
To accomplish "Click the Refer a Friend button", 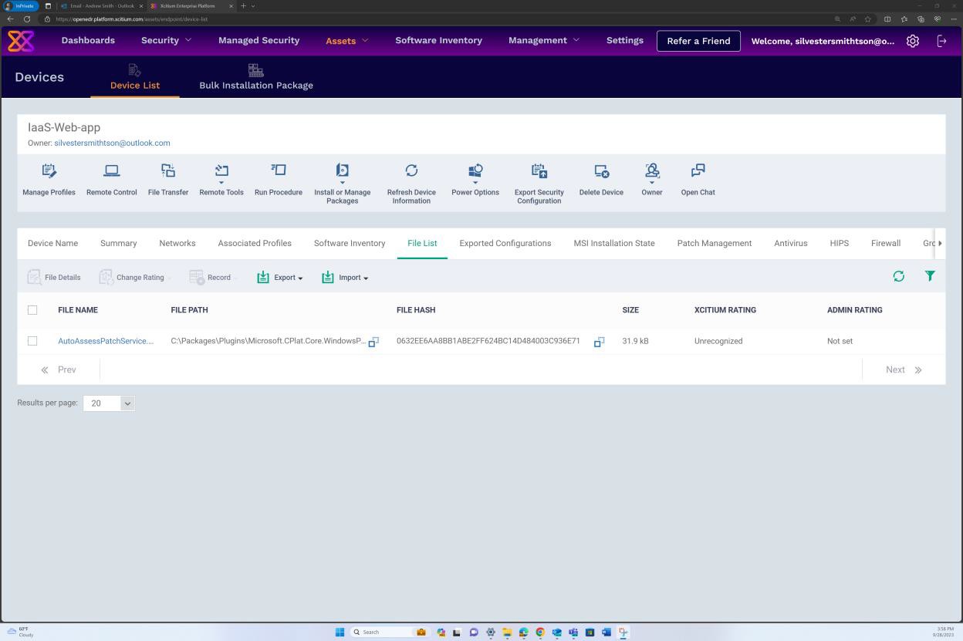I will [698, 41].
